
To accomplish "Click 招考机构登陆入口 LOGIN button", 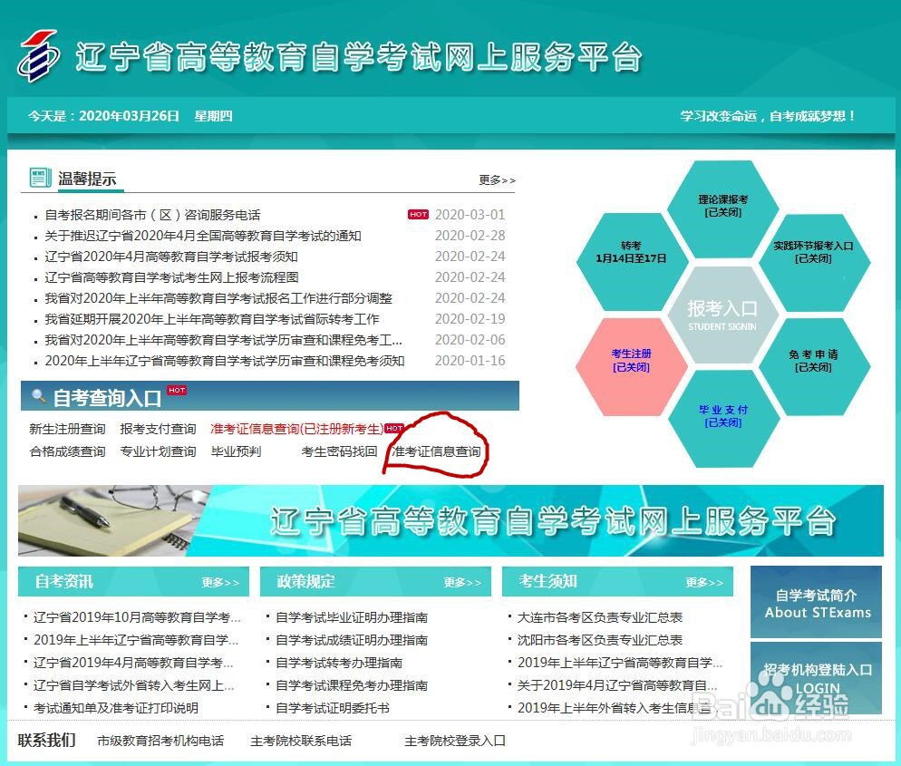I will (816, 678).
